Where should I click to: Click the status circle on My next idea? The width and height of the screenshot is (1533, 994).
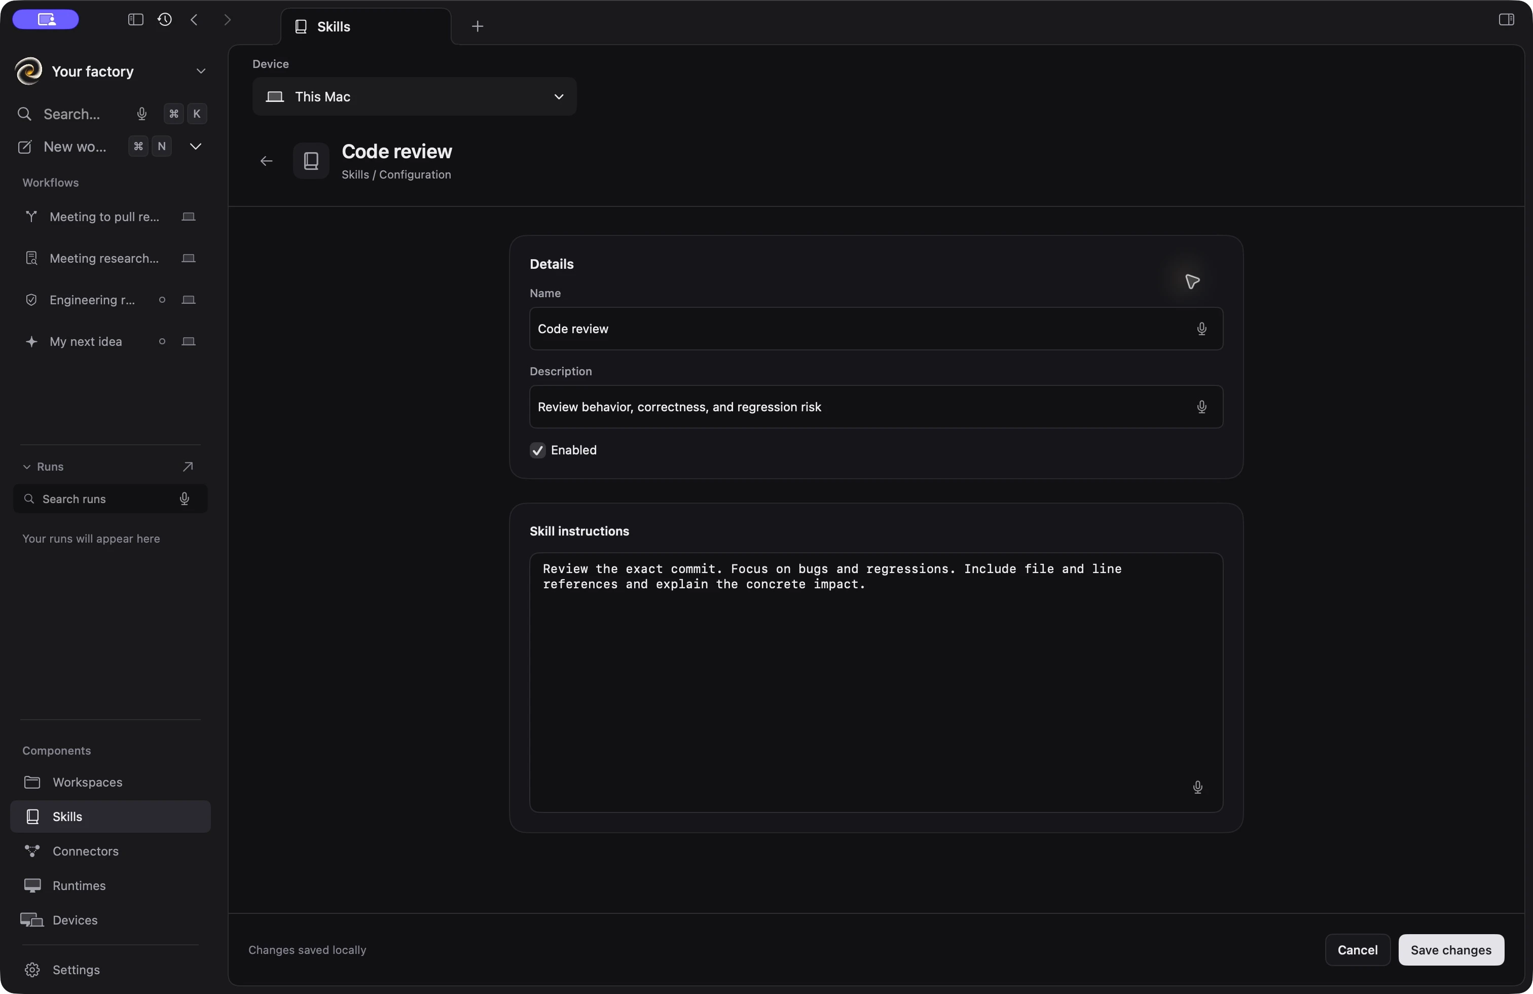tap(162, 341)
